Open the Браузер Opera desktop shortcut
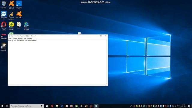Screen dimensions: 192x108 pos(4,25)
